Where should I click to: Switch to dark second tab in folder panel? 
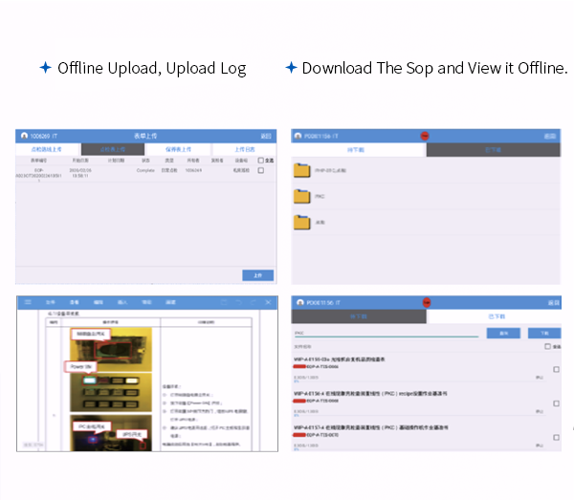pos(493,150)
